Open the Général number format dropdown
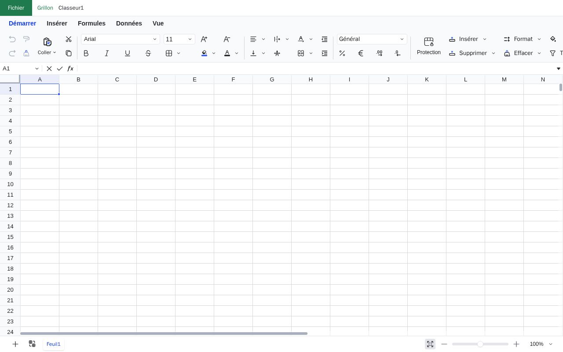The image size is (563, 352). (x=372, y=39)
